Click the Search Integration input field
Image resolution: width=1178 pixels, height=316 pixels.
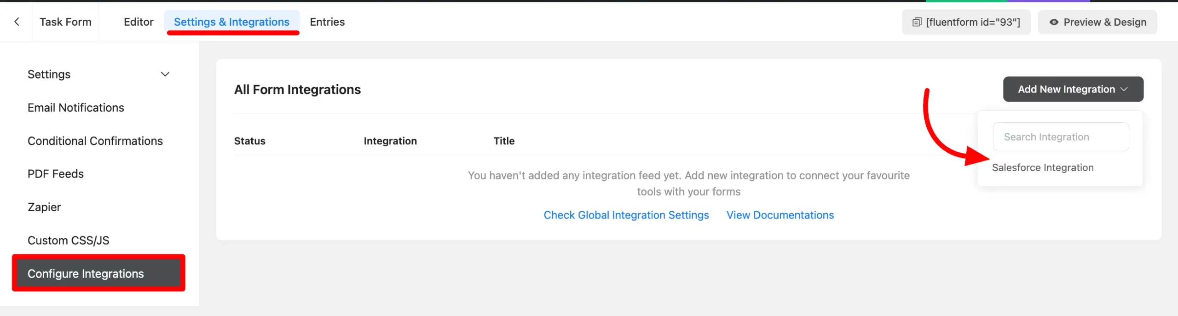click(1060, 137)
